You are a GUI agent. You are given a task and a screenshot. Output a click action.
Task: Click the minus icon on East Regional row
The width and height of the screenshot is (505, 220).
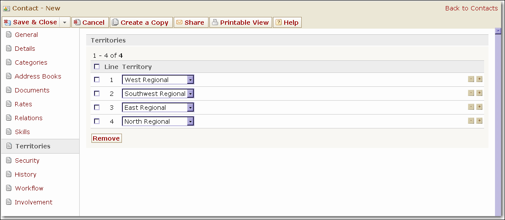pos(471,107)
